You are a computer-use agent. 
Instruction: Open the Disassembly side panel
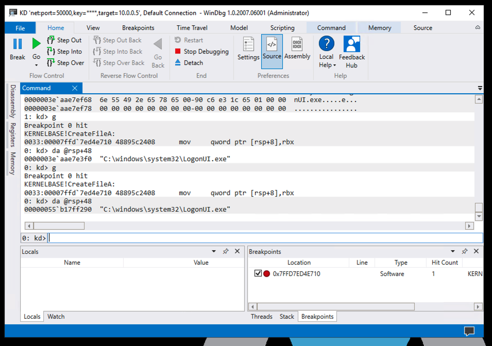click(x=12, y=101)
